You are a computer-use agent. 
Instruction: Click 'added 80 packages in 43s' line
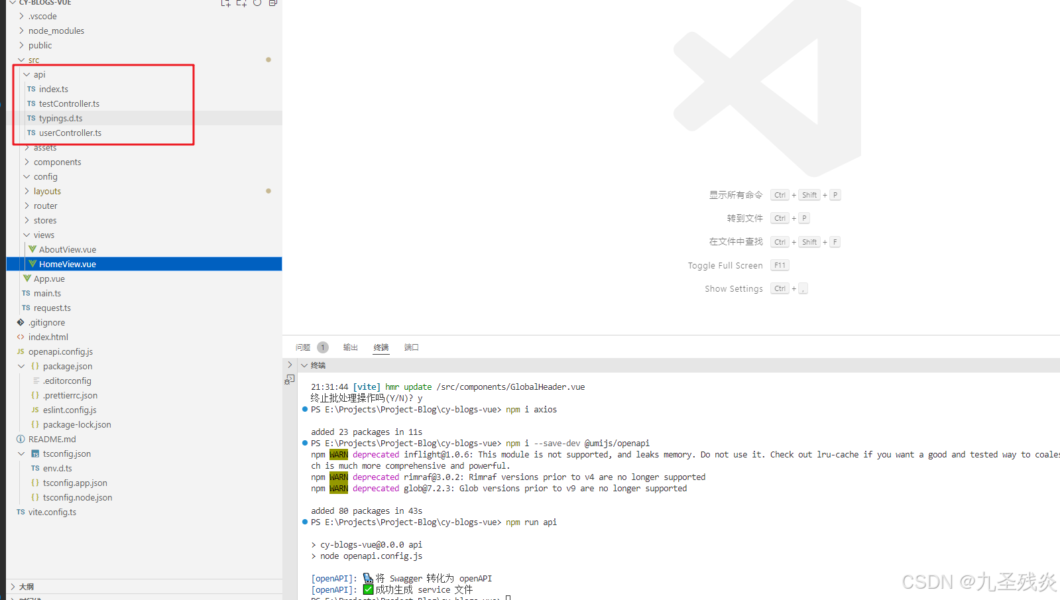(367, 511)
